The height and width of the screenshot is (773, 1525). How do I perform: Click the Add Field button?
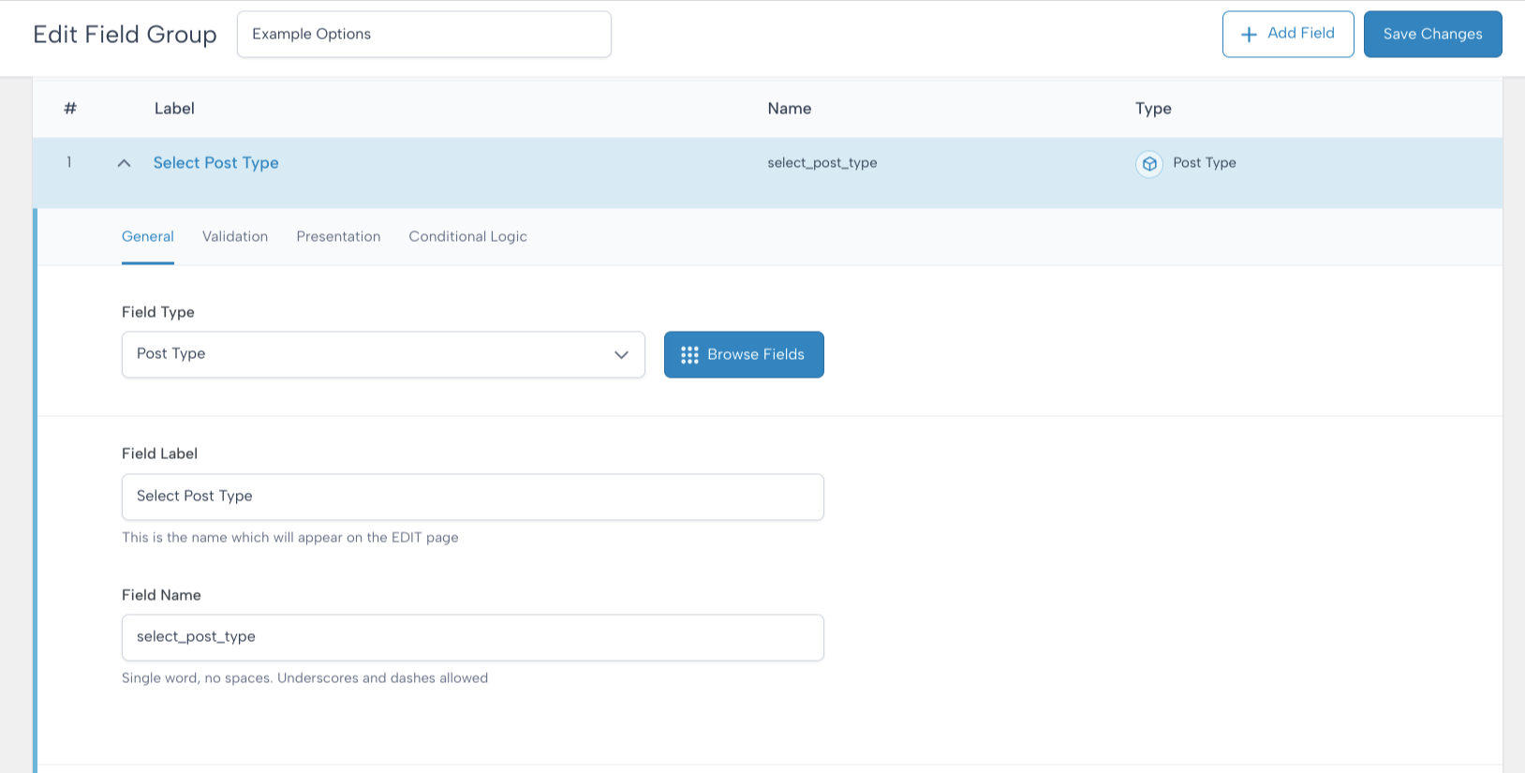[x=1288, y=34]
